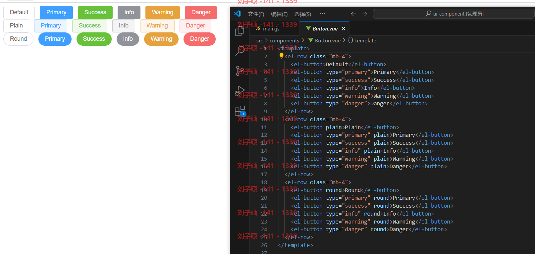Click "plain>Info" code on line 14
The height and width of the screenshot is (254, 535).
click(x=380, y=151)
